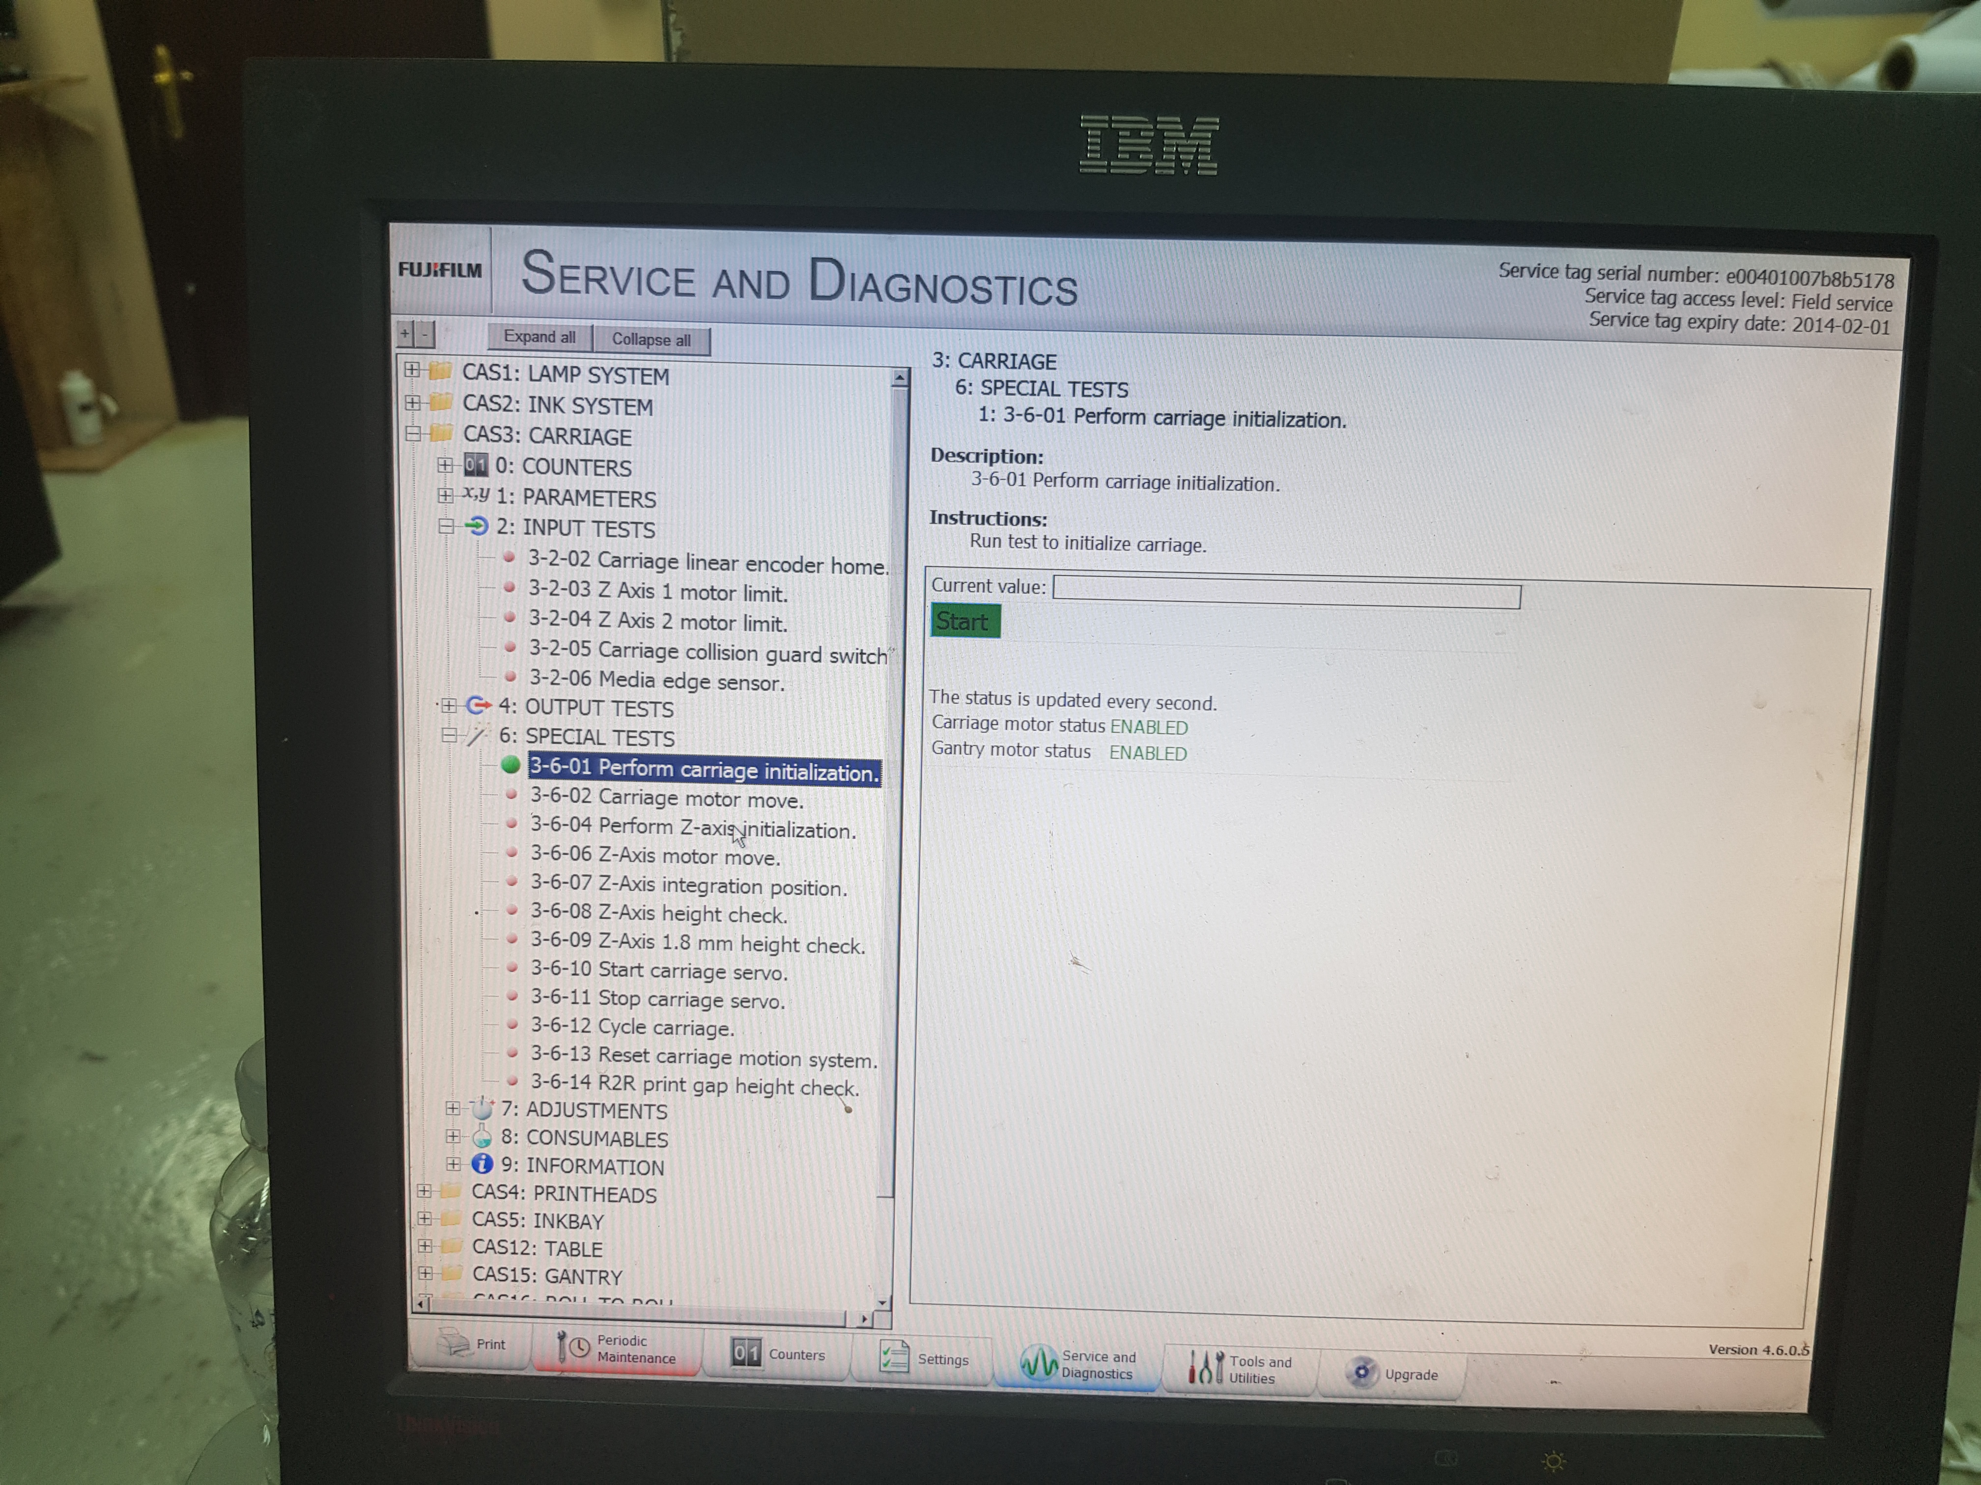The width and height of the screenshot is (1981, 1485).
Task: Click the INFORMATION blue i icon
Action: coord(482,1164)
